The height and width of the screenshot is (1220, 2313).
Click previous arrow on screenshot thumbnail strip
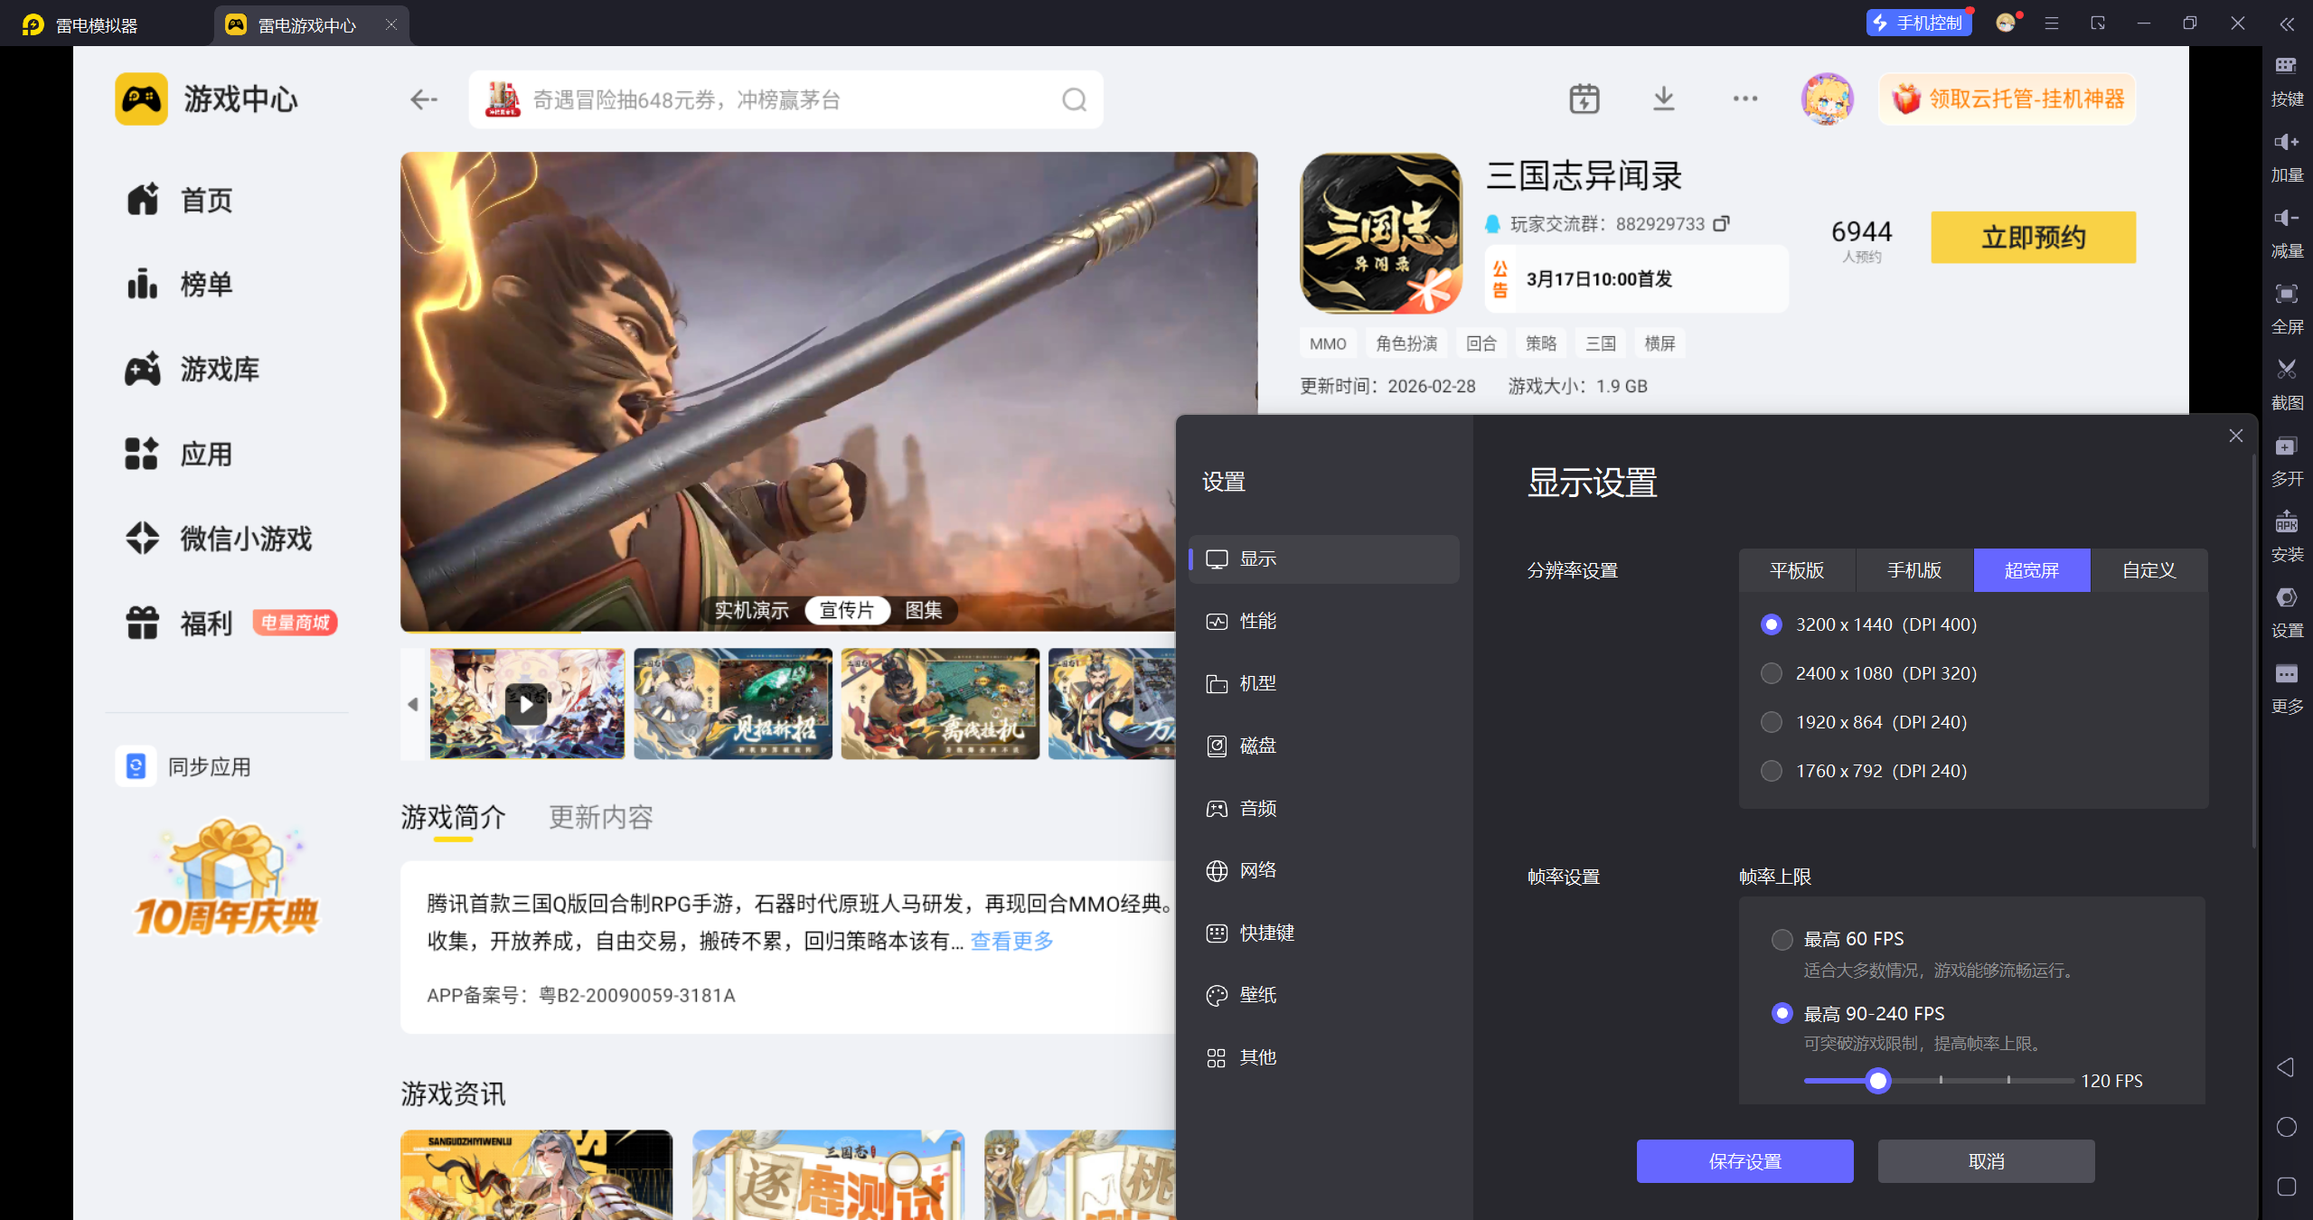click(x=413, y=704)
